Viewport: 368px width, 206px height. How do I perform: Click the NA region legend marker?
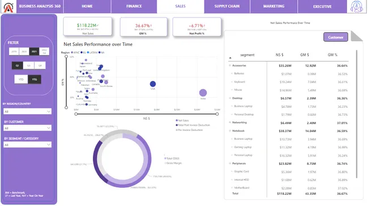tap(100, 52)
